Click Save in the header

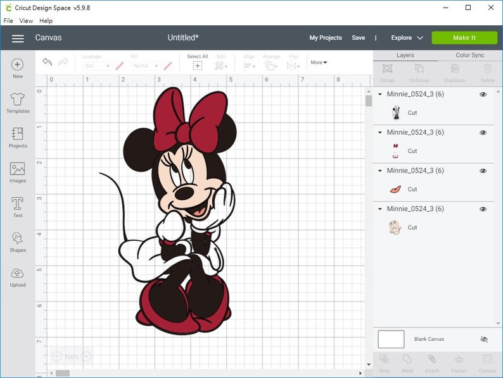point(359,38)
